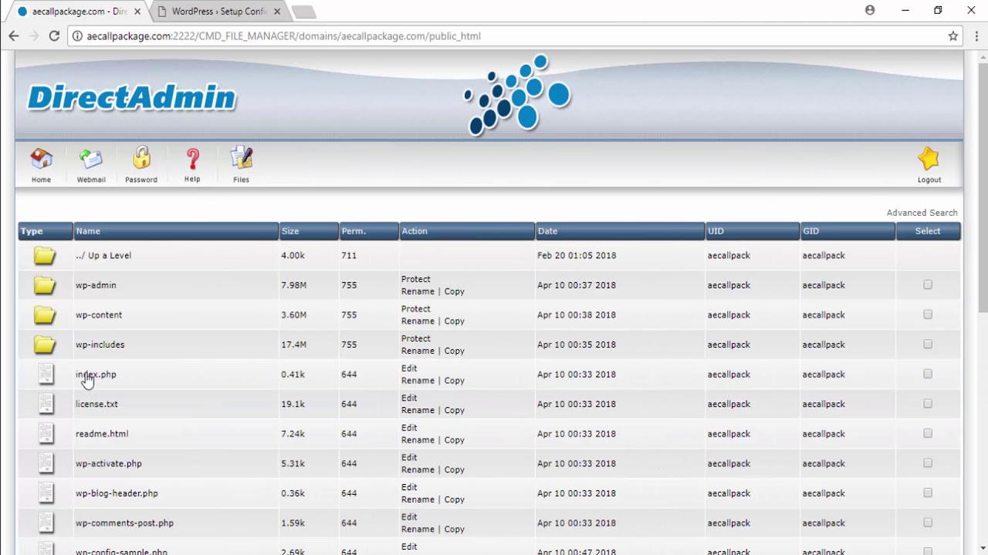Click the 755 permission of wp-admin
Image resolution: width=988 pixels, height=555 pixels.
tap(349, 285)
